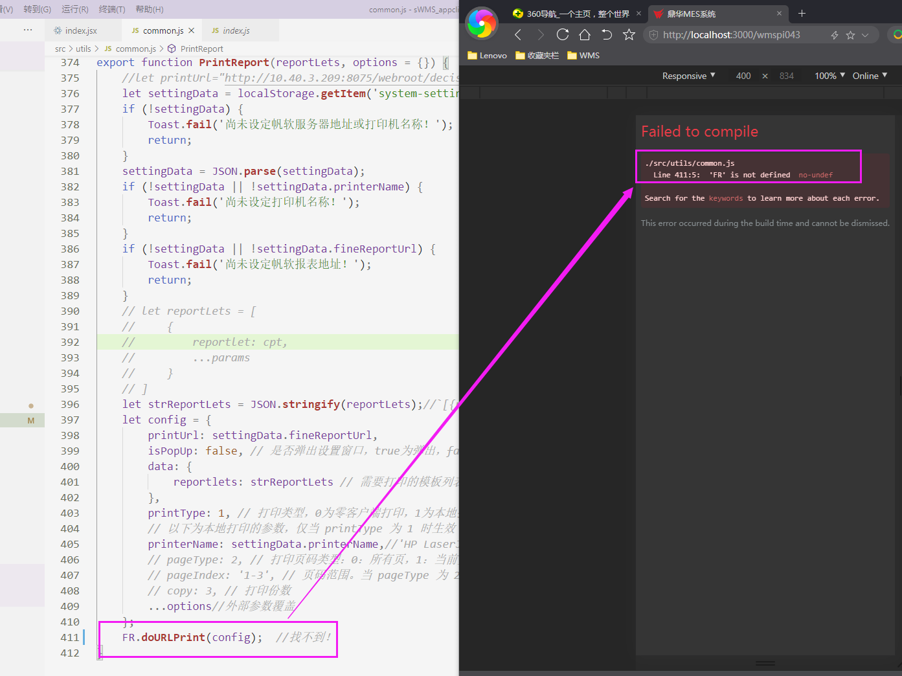Click the utils breadcrumb segment

tap(84, 49)
